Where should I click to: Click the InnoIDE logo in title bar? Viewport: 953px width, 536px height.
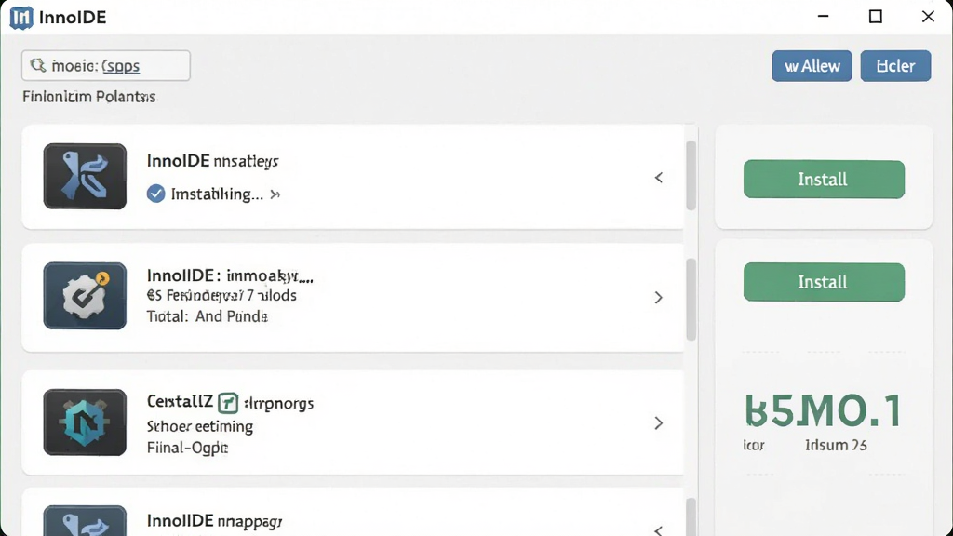pos(21,17)
